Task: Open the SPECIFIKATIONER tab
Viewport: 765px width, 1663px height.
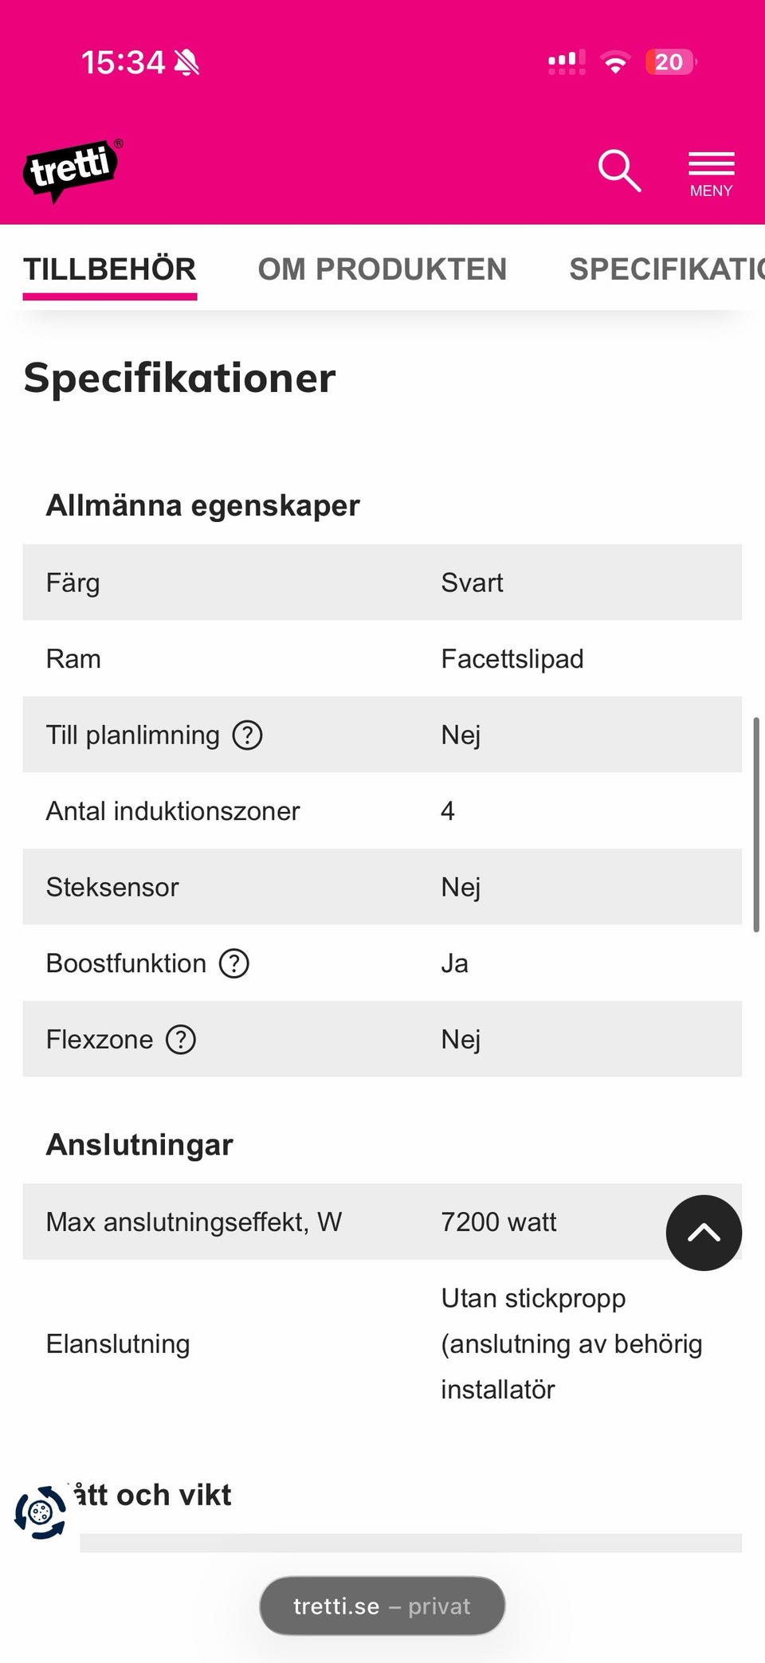Action: (666, 269)
